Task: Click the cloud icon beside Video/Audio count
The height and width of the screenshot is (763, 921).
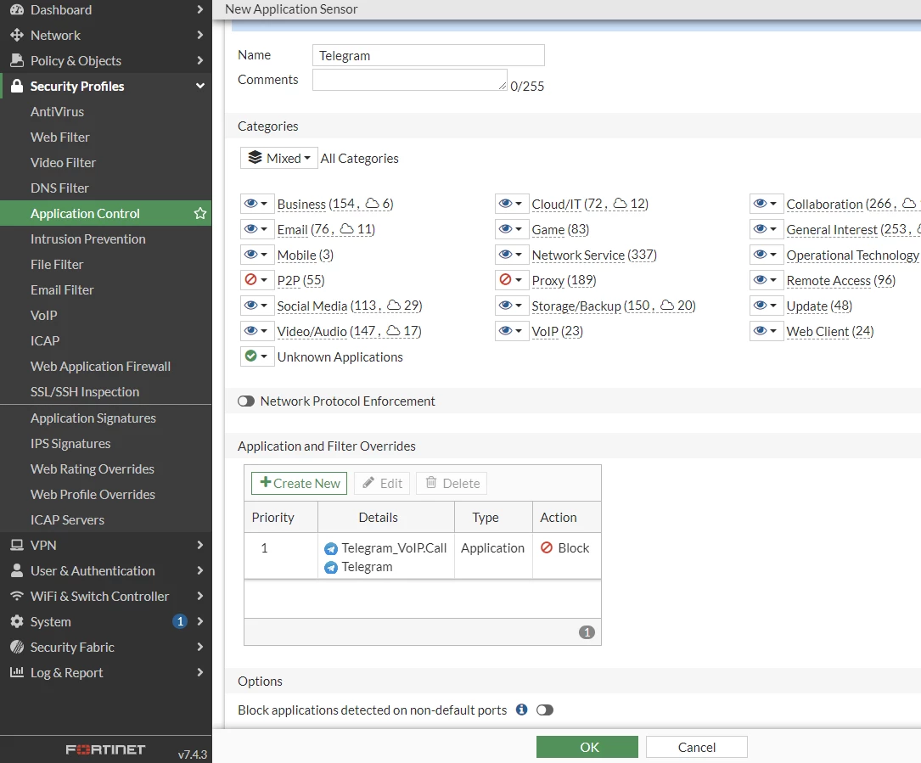Action: coord(394,331)
